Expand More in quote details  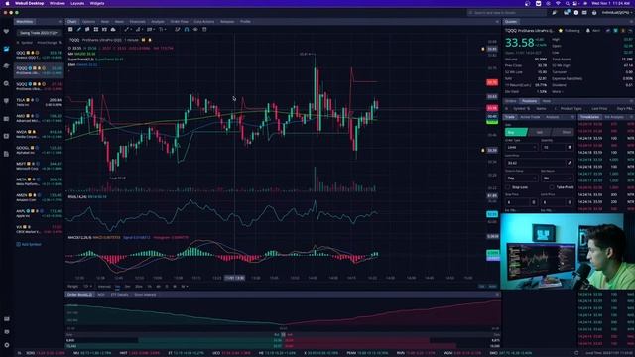[558, 92]
